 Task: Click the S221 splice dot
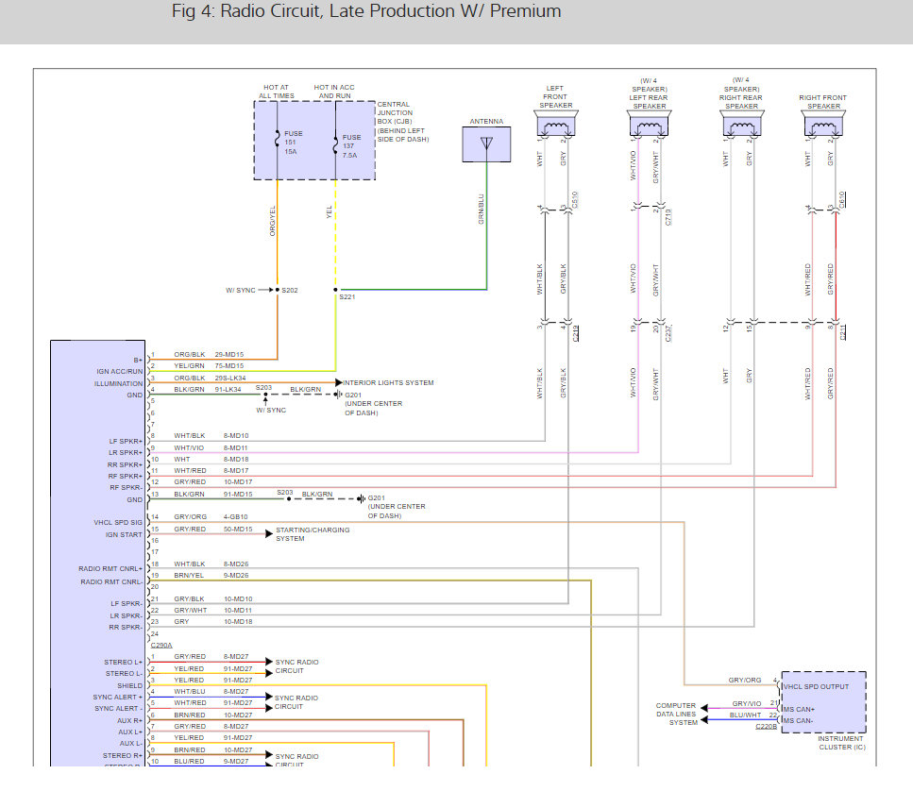(x=335, y=290)
